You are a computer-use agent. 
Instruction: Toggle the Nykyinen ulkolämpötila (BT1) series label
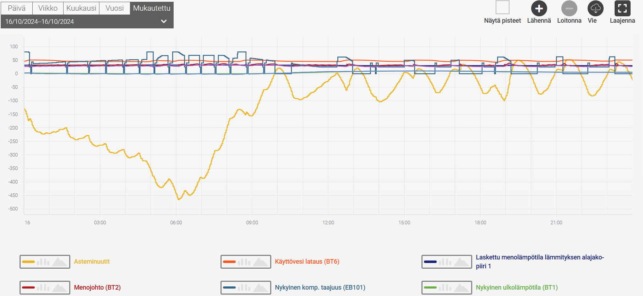pyautogui.click(x=517, y=287)
